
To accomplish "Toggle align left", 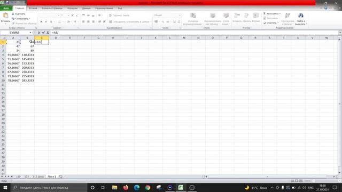I will (x=83, y=22).
